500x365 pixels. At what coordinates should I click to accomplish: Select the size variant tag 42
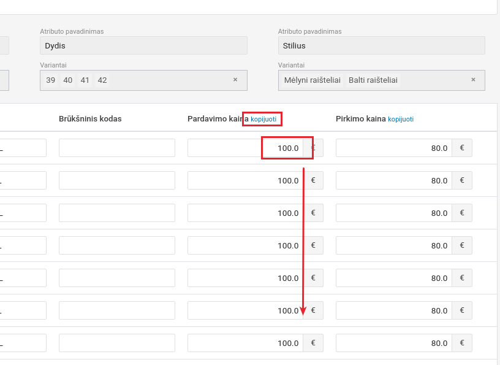tap(102, 80)
